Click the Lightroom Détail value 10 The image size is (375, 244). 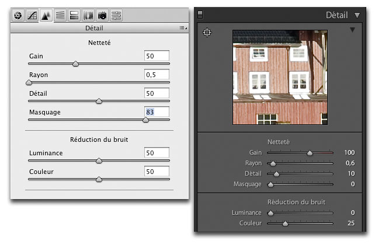351,173
